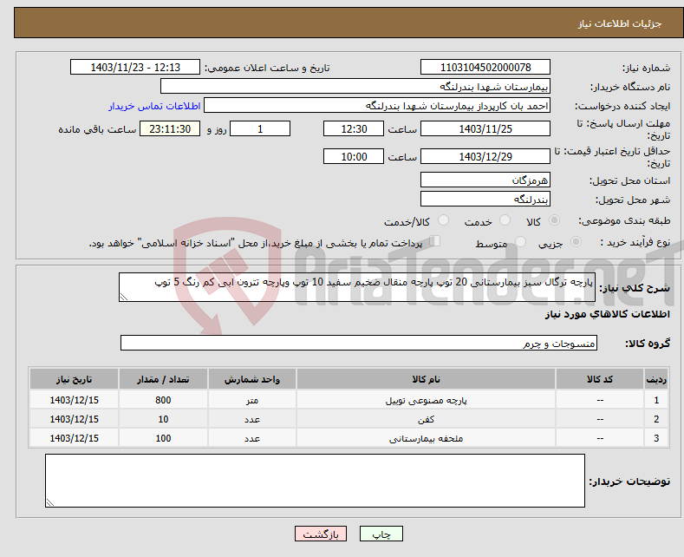Select the row پارچه مصنوعی توپیل
The height and width of the screenshot is (557, 684).
pyautogui.click(x=349, y=400)
